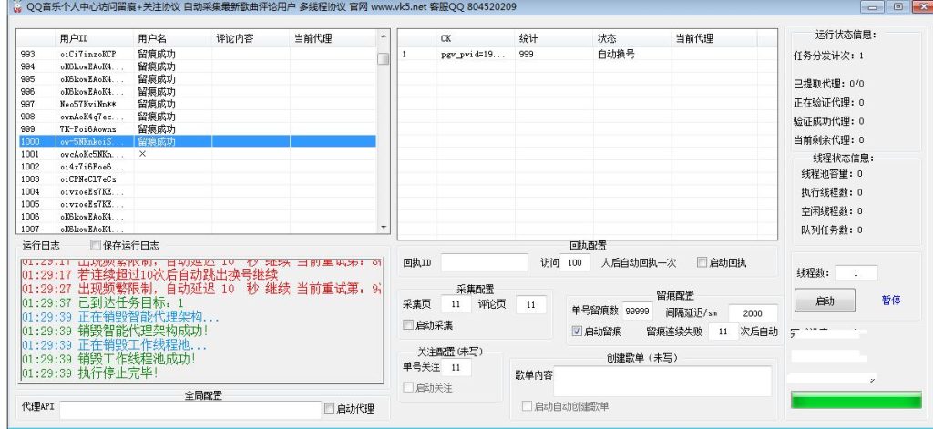Click the 暂停 link
This screenshot has width=933, height=429.
pos(890,300)
